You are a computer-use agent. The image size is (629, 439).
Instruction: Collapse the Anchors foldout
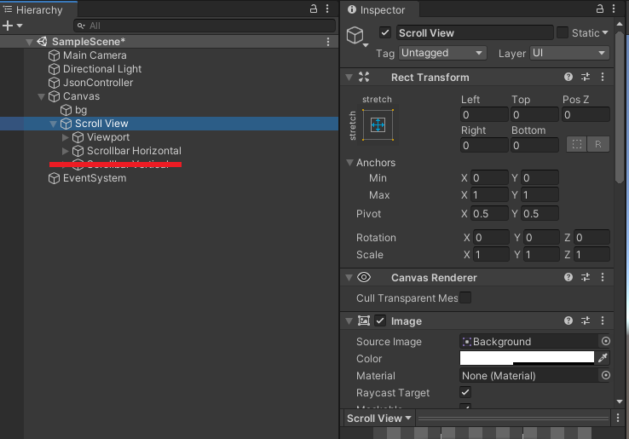click(x=349, y=163)
